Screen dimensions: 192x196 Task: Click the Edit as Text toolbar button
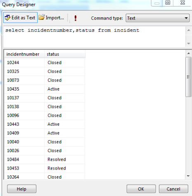20,18
